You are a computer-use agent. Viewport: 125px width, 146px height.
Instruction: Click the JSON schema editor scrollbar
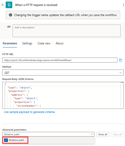[x=122, y=95]
